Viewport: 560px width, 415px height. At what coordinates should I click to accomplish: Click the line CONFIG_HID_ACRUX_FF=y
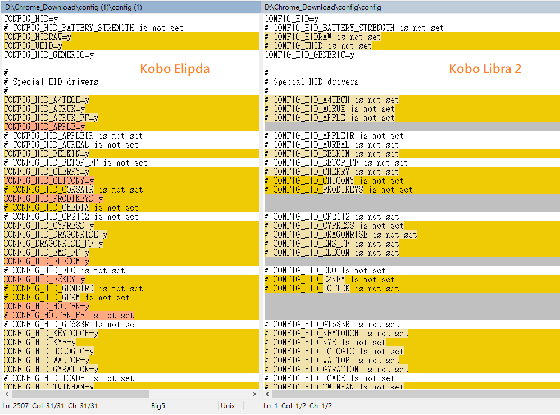(51, 117)
